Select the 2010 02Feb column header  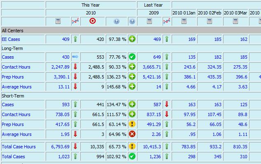tap(210, 13)
